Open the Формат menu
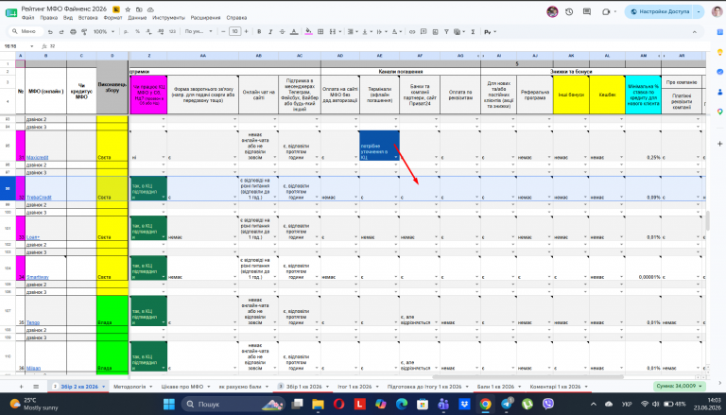726x415 pixels. [x=113, y=18]
